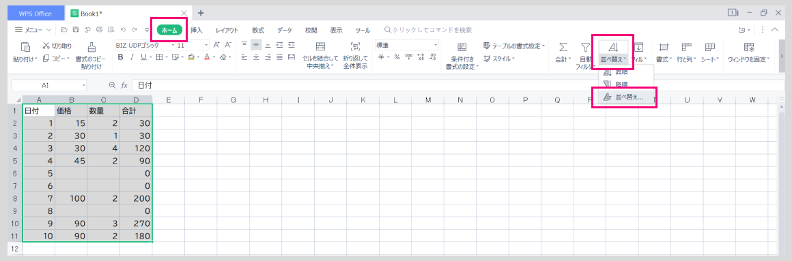Click Merge and Center (セルを結合して中央揃え) icon

320,47
